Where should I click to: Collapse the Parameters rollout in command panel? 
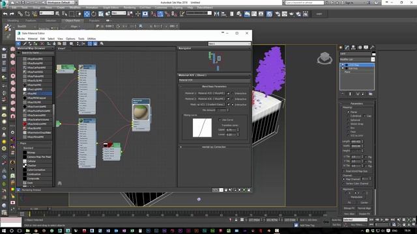[x=356, y=103]
